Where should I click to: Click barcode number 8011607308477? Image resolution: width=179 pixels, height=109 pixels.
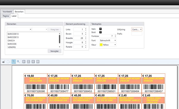pyautogui.click(x=59, y=91)
